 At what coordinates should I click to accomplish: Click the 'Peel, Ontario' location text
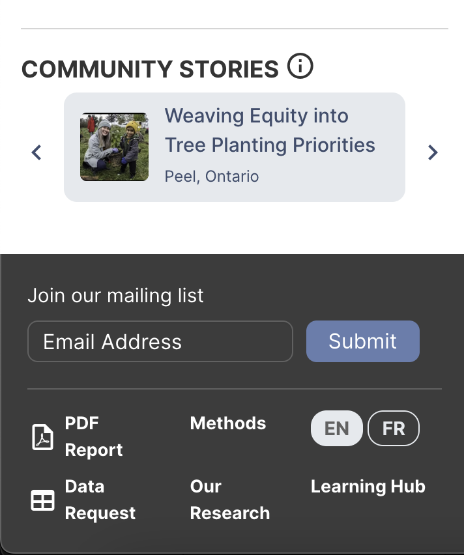[212, 177]
